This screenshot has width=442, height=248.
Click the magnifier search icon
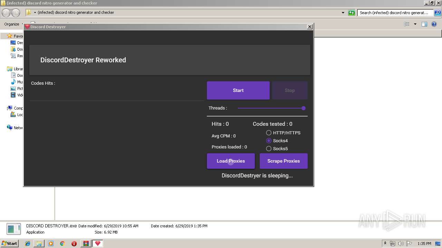(x=438, y=13)
